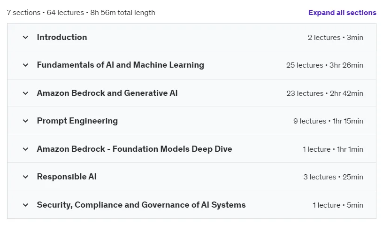Expand the Introduction section chevron
383x225 pixels.
click(x=25, y=38)
